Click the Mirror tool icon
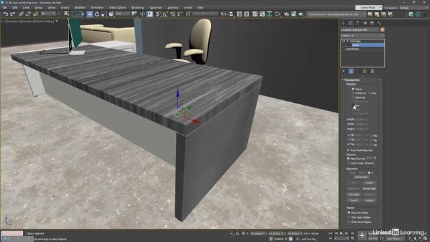Screen dimensions: 430x242 pos(224,14)
